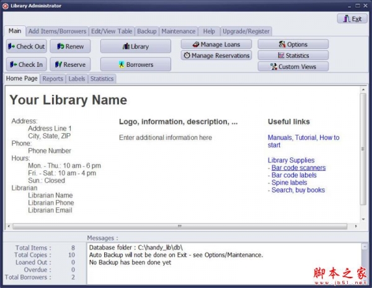Open the Edit/View Table tab
This screenshot has height=288, width=372.
click(112, 32)
